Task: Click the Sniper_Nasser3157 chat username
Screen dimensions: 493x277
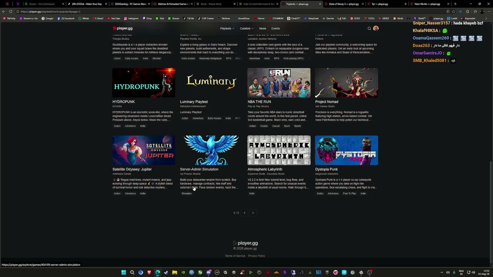Action: pos(431,23)
